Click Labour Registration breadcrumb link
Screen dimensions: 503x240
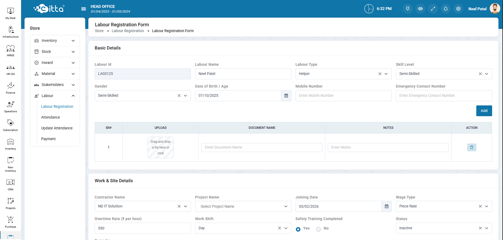[x=128, y=31]
